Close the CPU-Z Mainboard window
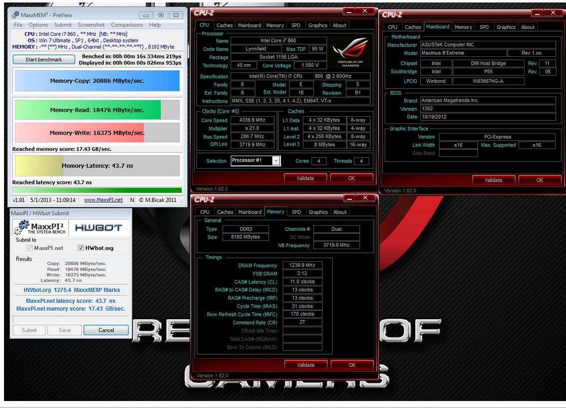This screenshot has height=408, width=566. [x=552, y=12]
